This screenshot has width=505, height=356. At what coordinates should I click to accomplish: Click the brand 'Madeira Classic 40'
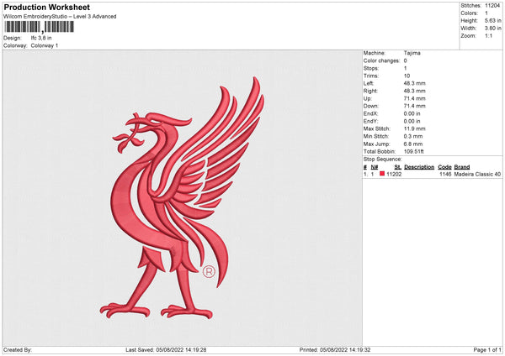477,174
